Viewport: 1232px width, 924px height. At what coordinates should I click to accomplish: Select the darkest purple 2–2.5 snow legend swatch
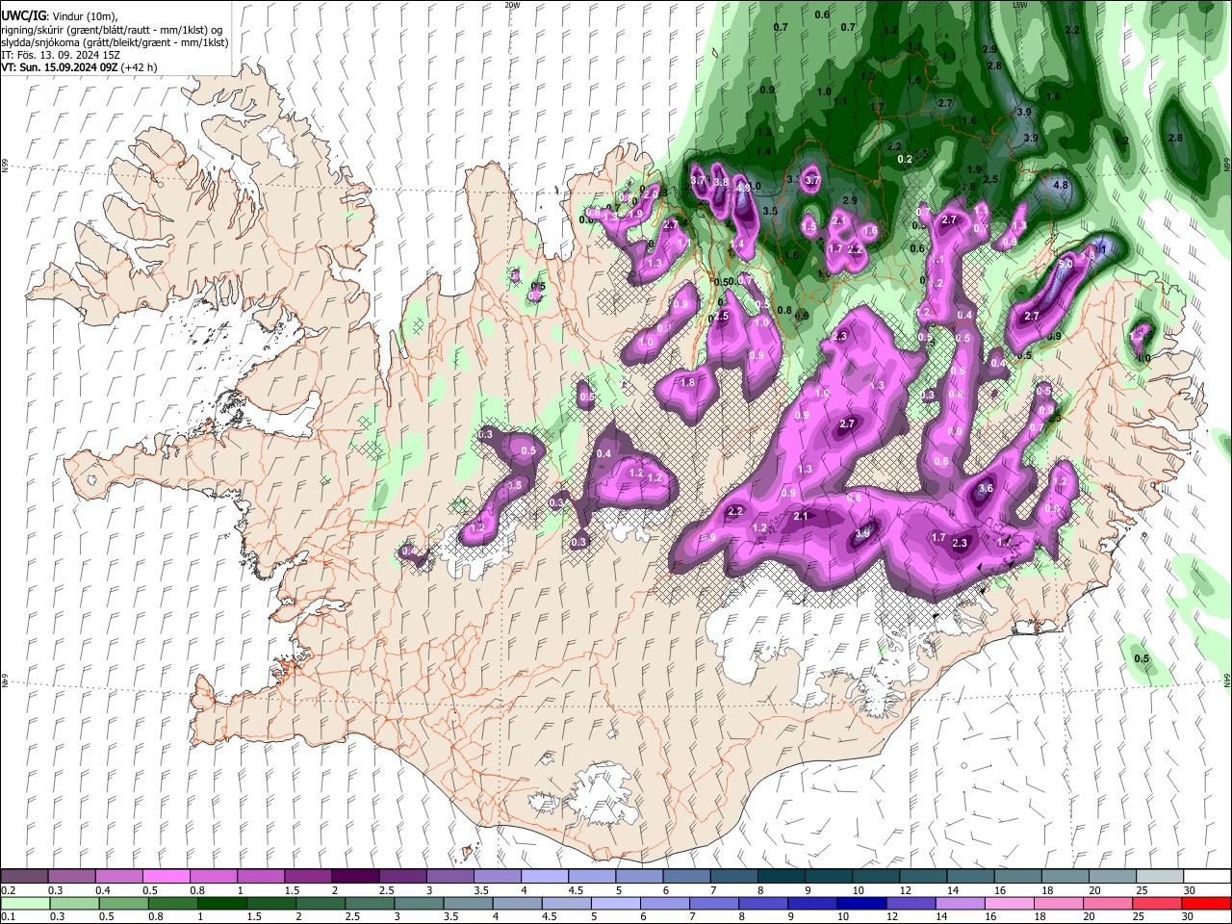[x=355, y=877]
